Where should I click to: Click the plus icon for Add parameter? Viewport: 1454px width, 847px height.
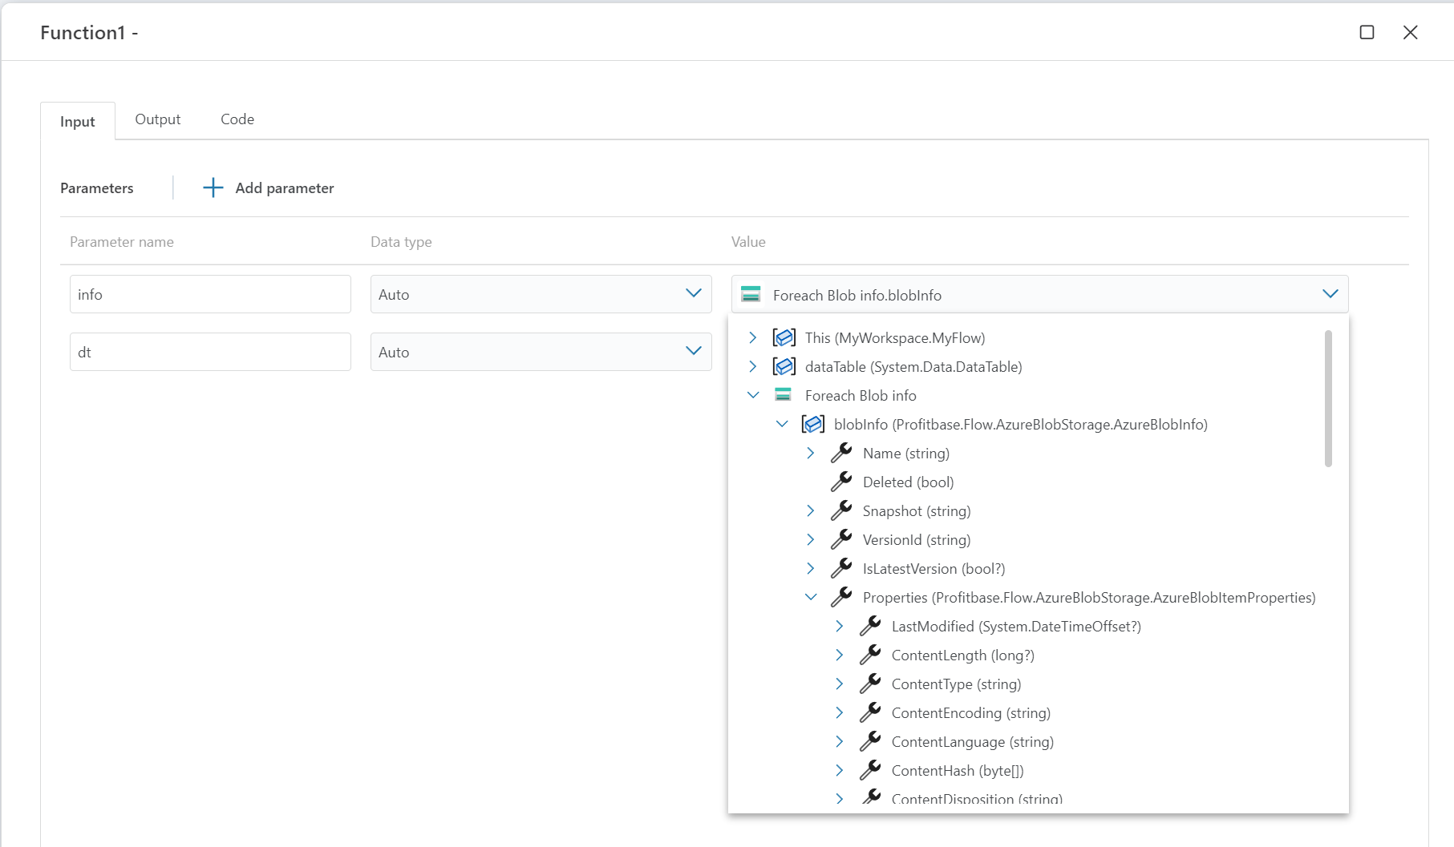pos(213,188)
